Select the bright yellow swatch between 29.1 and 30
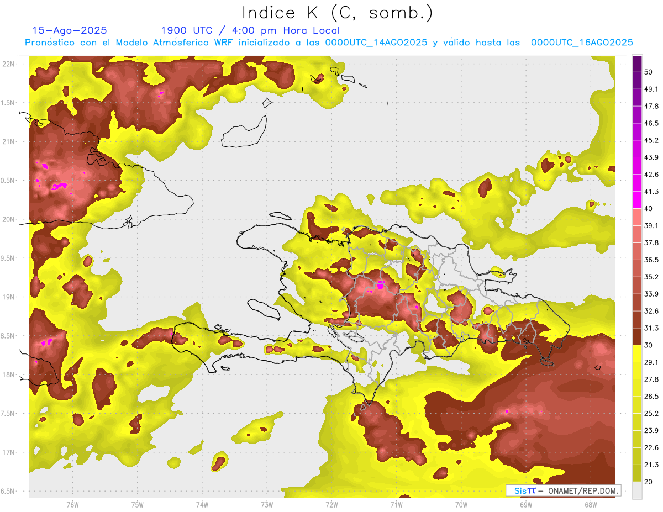 coord(637,353)
